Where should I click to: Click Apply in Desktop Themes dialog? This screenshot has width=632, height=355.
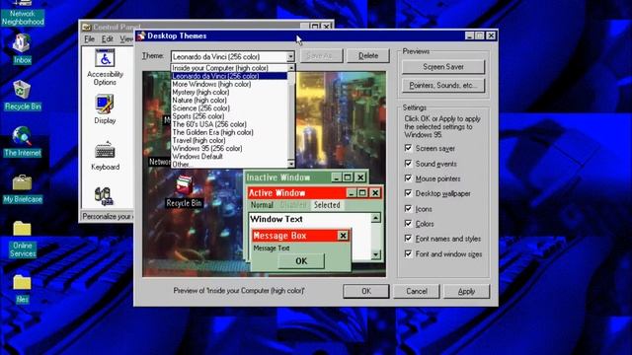click(466, 291)
